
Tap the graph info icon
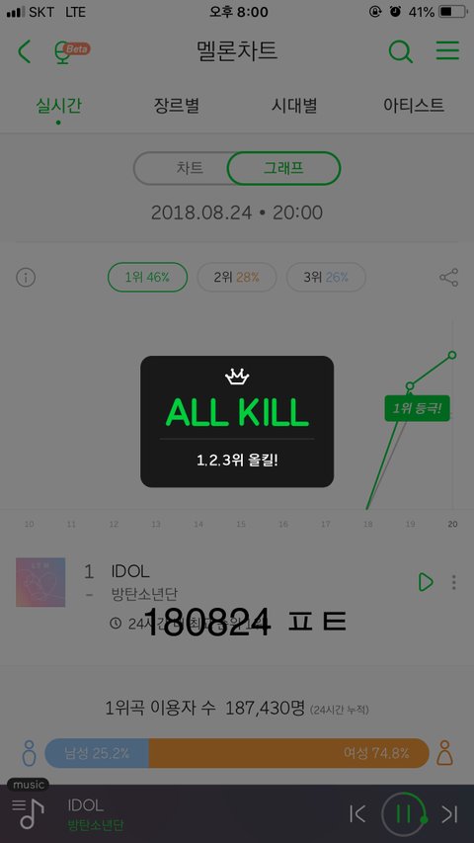[x=26, y=278]
